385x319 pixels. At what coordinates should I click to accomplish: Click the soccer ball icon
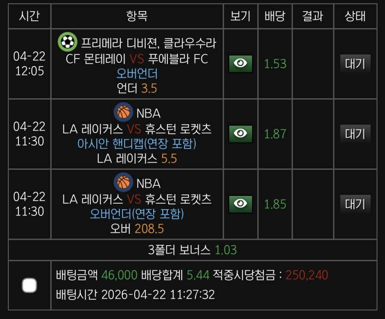pyautogui.click(x=67, y=42)
